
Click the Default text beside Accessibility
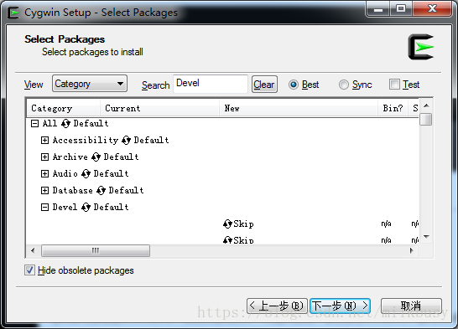click(151, 140)
